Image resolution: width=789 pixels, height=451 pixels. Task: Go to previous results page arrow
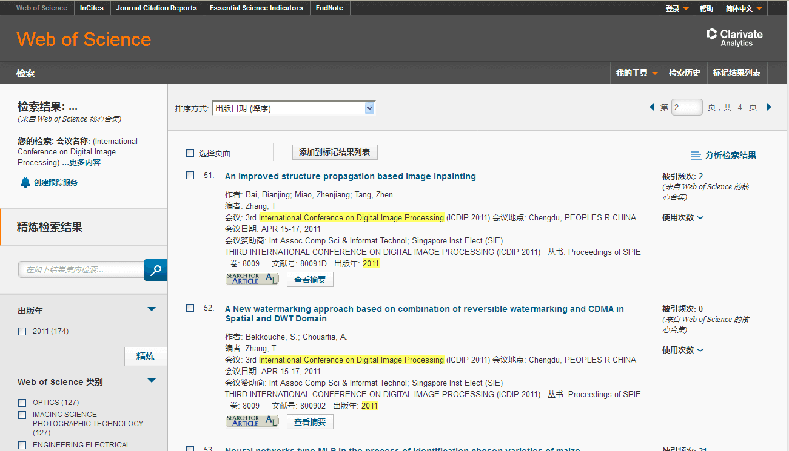651,107
